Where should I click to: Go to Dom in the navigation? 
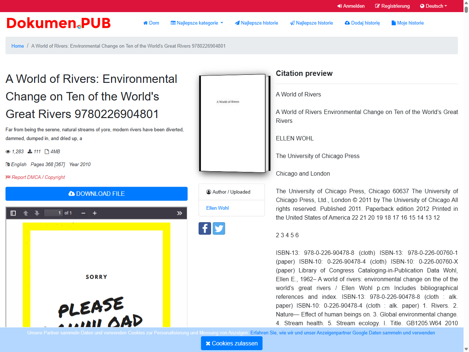tap(151, 23)
